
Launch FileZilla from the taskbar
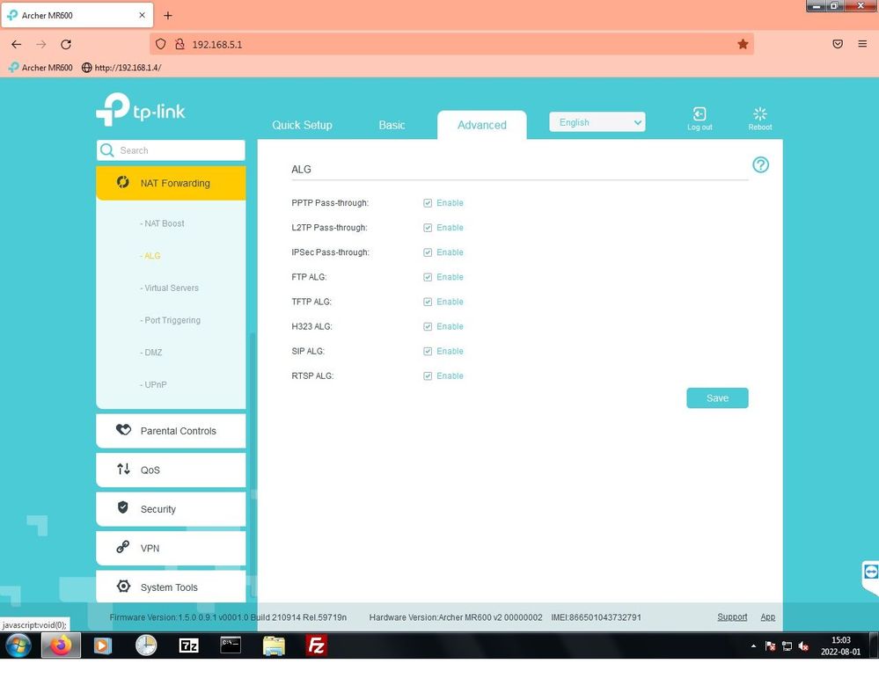point(316,646)
